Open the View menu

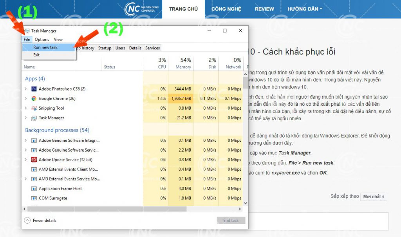(x=58, y=40)
